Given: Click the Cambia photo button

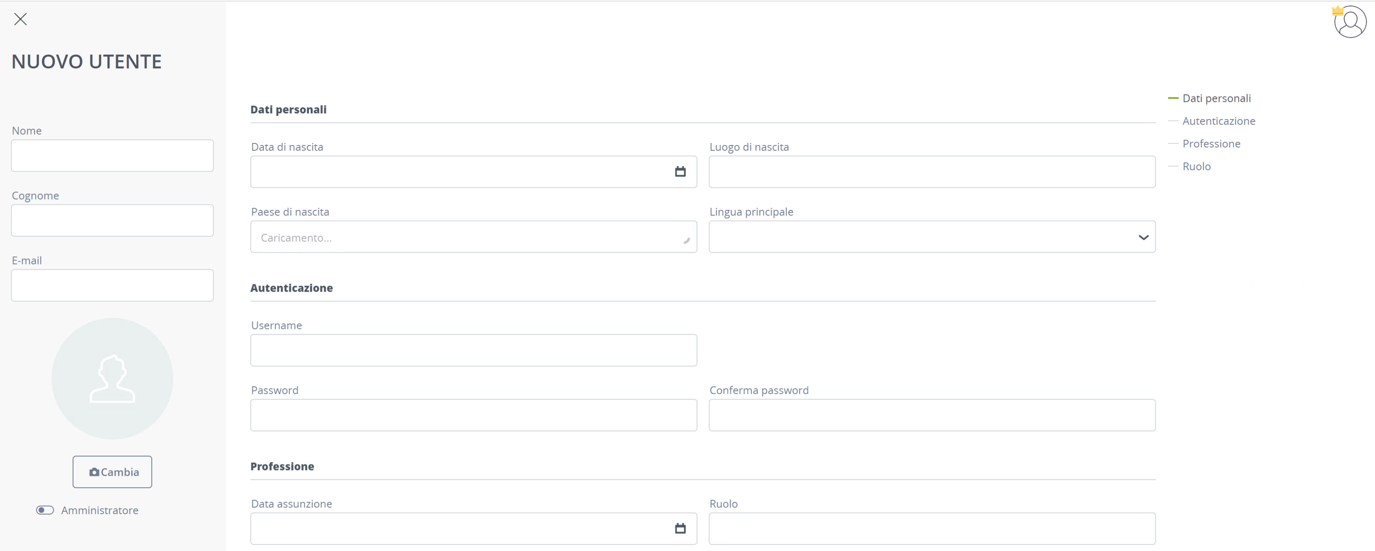Looking at the screenshot, I should 112,472.
